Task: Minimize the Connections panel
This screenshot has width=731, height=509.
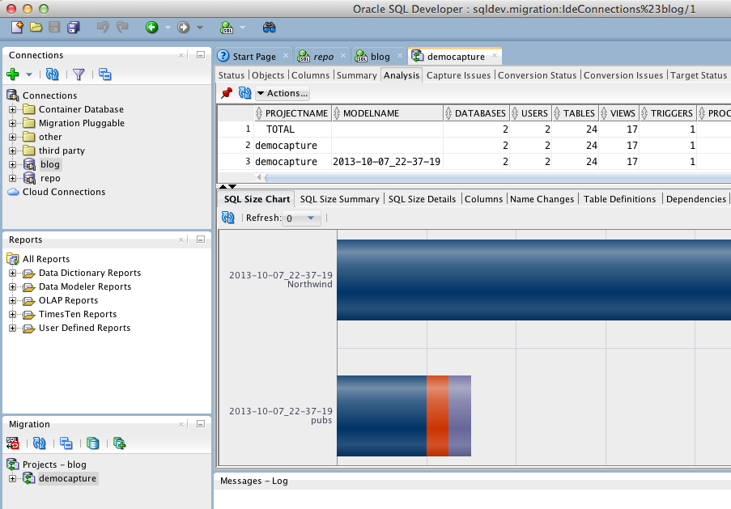Action: 201,55
